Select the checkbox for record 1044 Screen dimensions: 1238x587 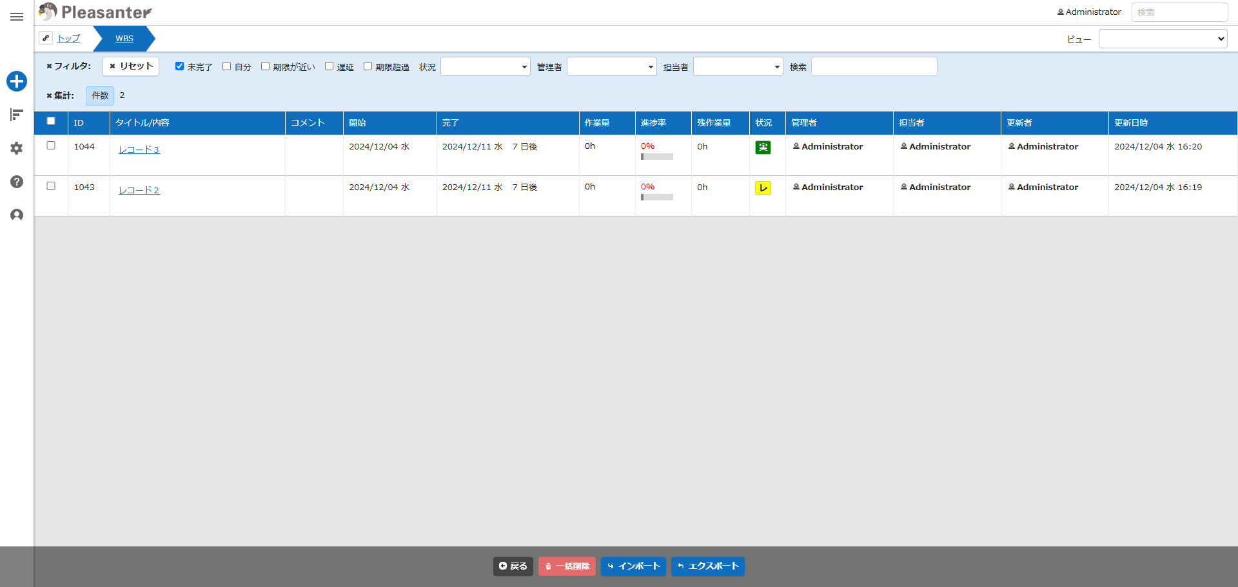(x=51, y=146)
